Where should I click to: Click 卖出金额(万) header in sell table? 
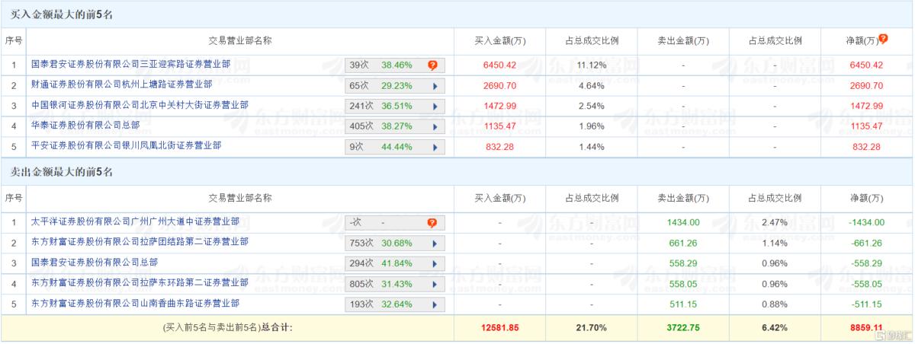tap(683, 198)
